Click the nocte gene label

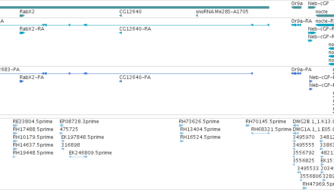click(322, 12)
